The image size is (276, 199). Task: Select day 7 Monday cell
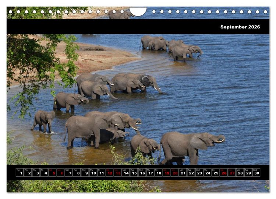69,172
